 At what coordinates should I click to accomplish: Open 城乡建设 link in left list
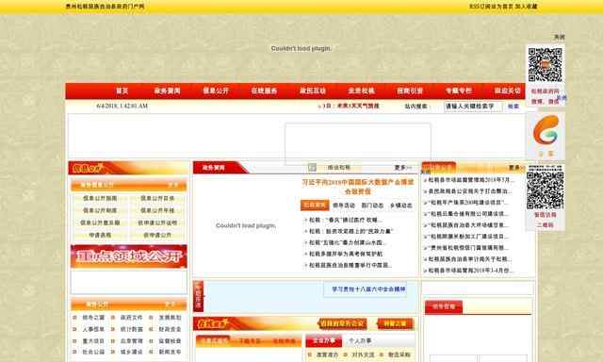tap(132, 352)
